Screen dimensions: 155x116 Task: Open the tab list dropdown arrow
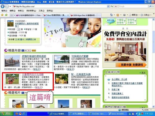point(14,15)
